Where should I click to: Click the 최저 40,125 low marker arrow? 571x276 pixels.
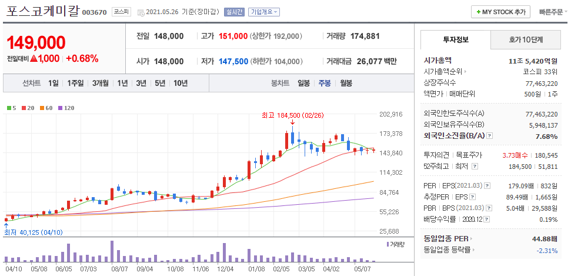point(6,226)
